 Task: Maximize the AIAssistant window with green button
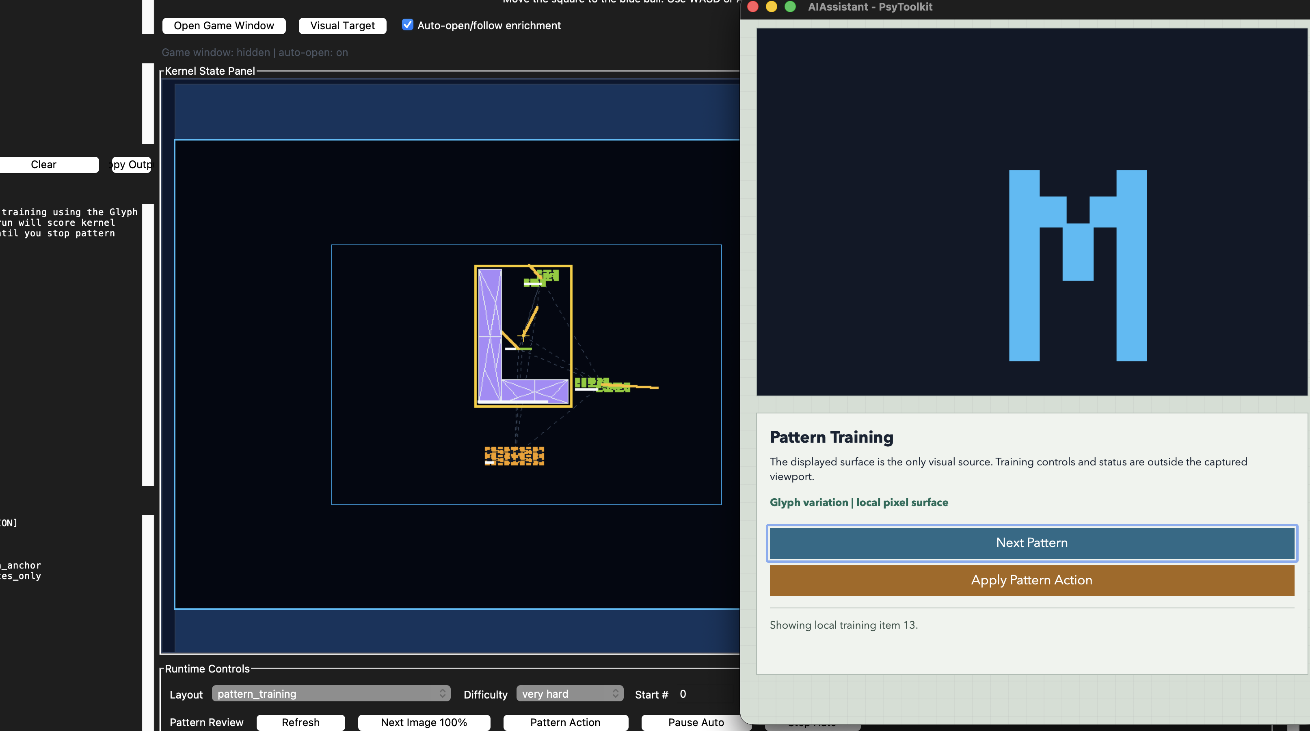tap(790, 6)
